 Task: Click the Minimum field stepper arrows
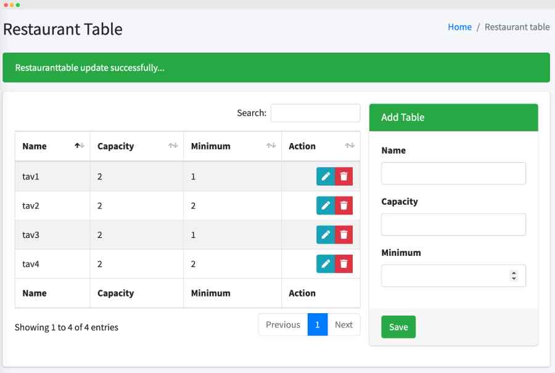pos(514,276)
